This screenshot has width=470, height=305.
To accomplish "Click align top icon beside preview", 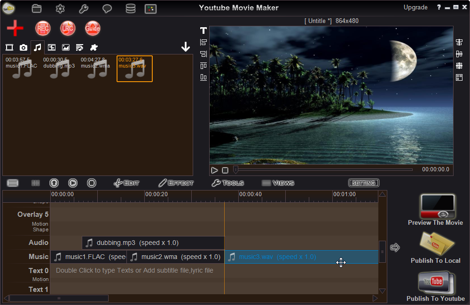I will pos(204,66).
